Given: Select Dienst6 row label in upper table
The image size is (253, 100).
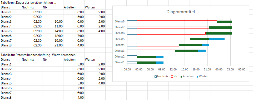Looking at the screenshot, I should click(x=11, y=36).
